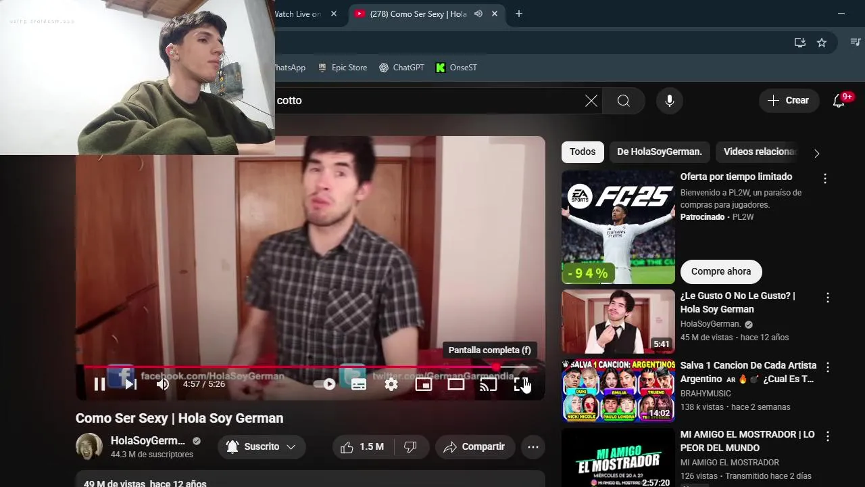Open more actions below the video

tap(533, 447)
